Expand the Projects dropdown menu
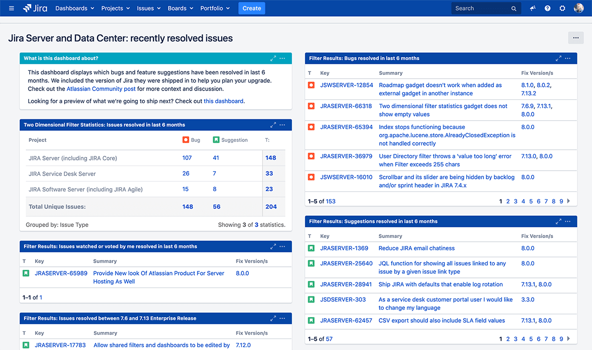The image size is (592, 350). tap(116, 8)
